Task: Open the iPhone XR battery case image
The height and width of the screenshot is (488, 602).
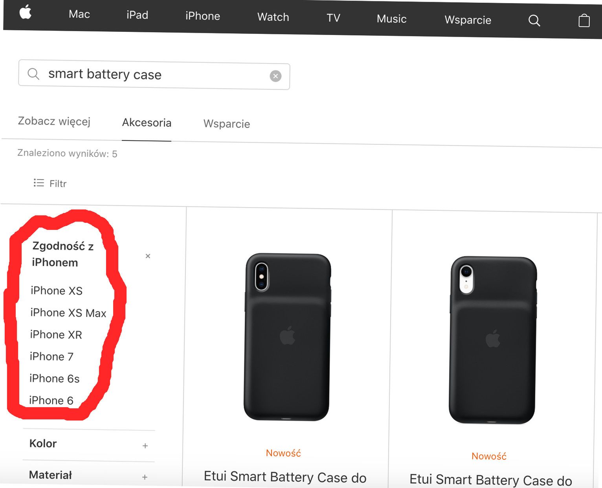Action: [493, 340]
